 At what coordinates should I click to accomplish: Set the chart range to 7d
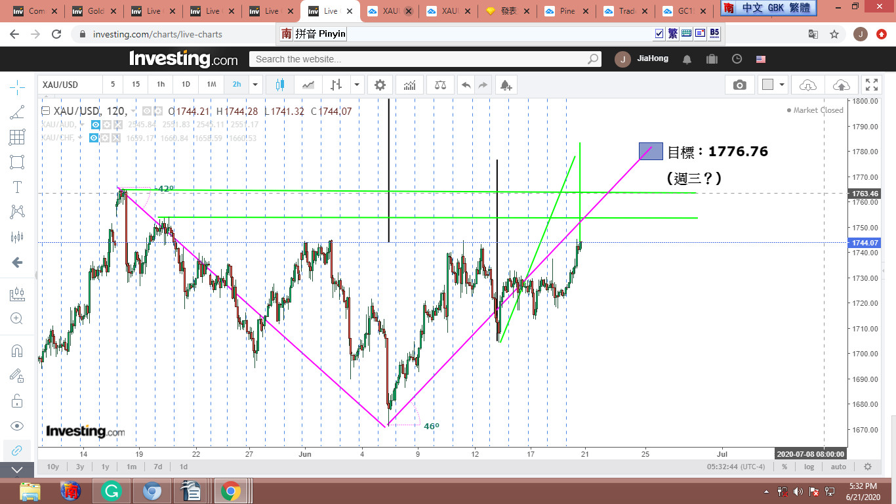pos(157,467)
